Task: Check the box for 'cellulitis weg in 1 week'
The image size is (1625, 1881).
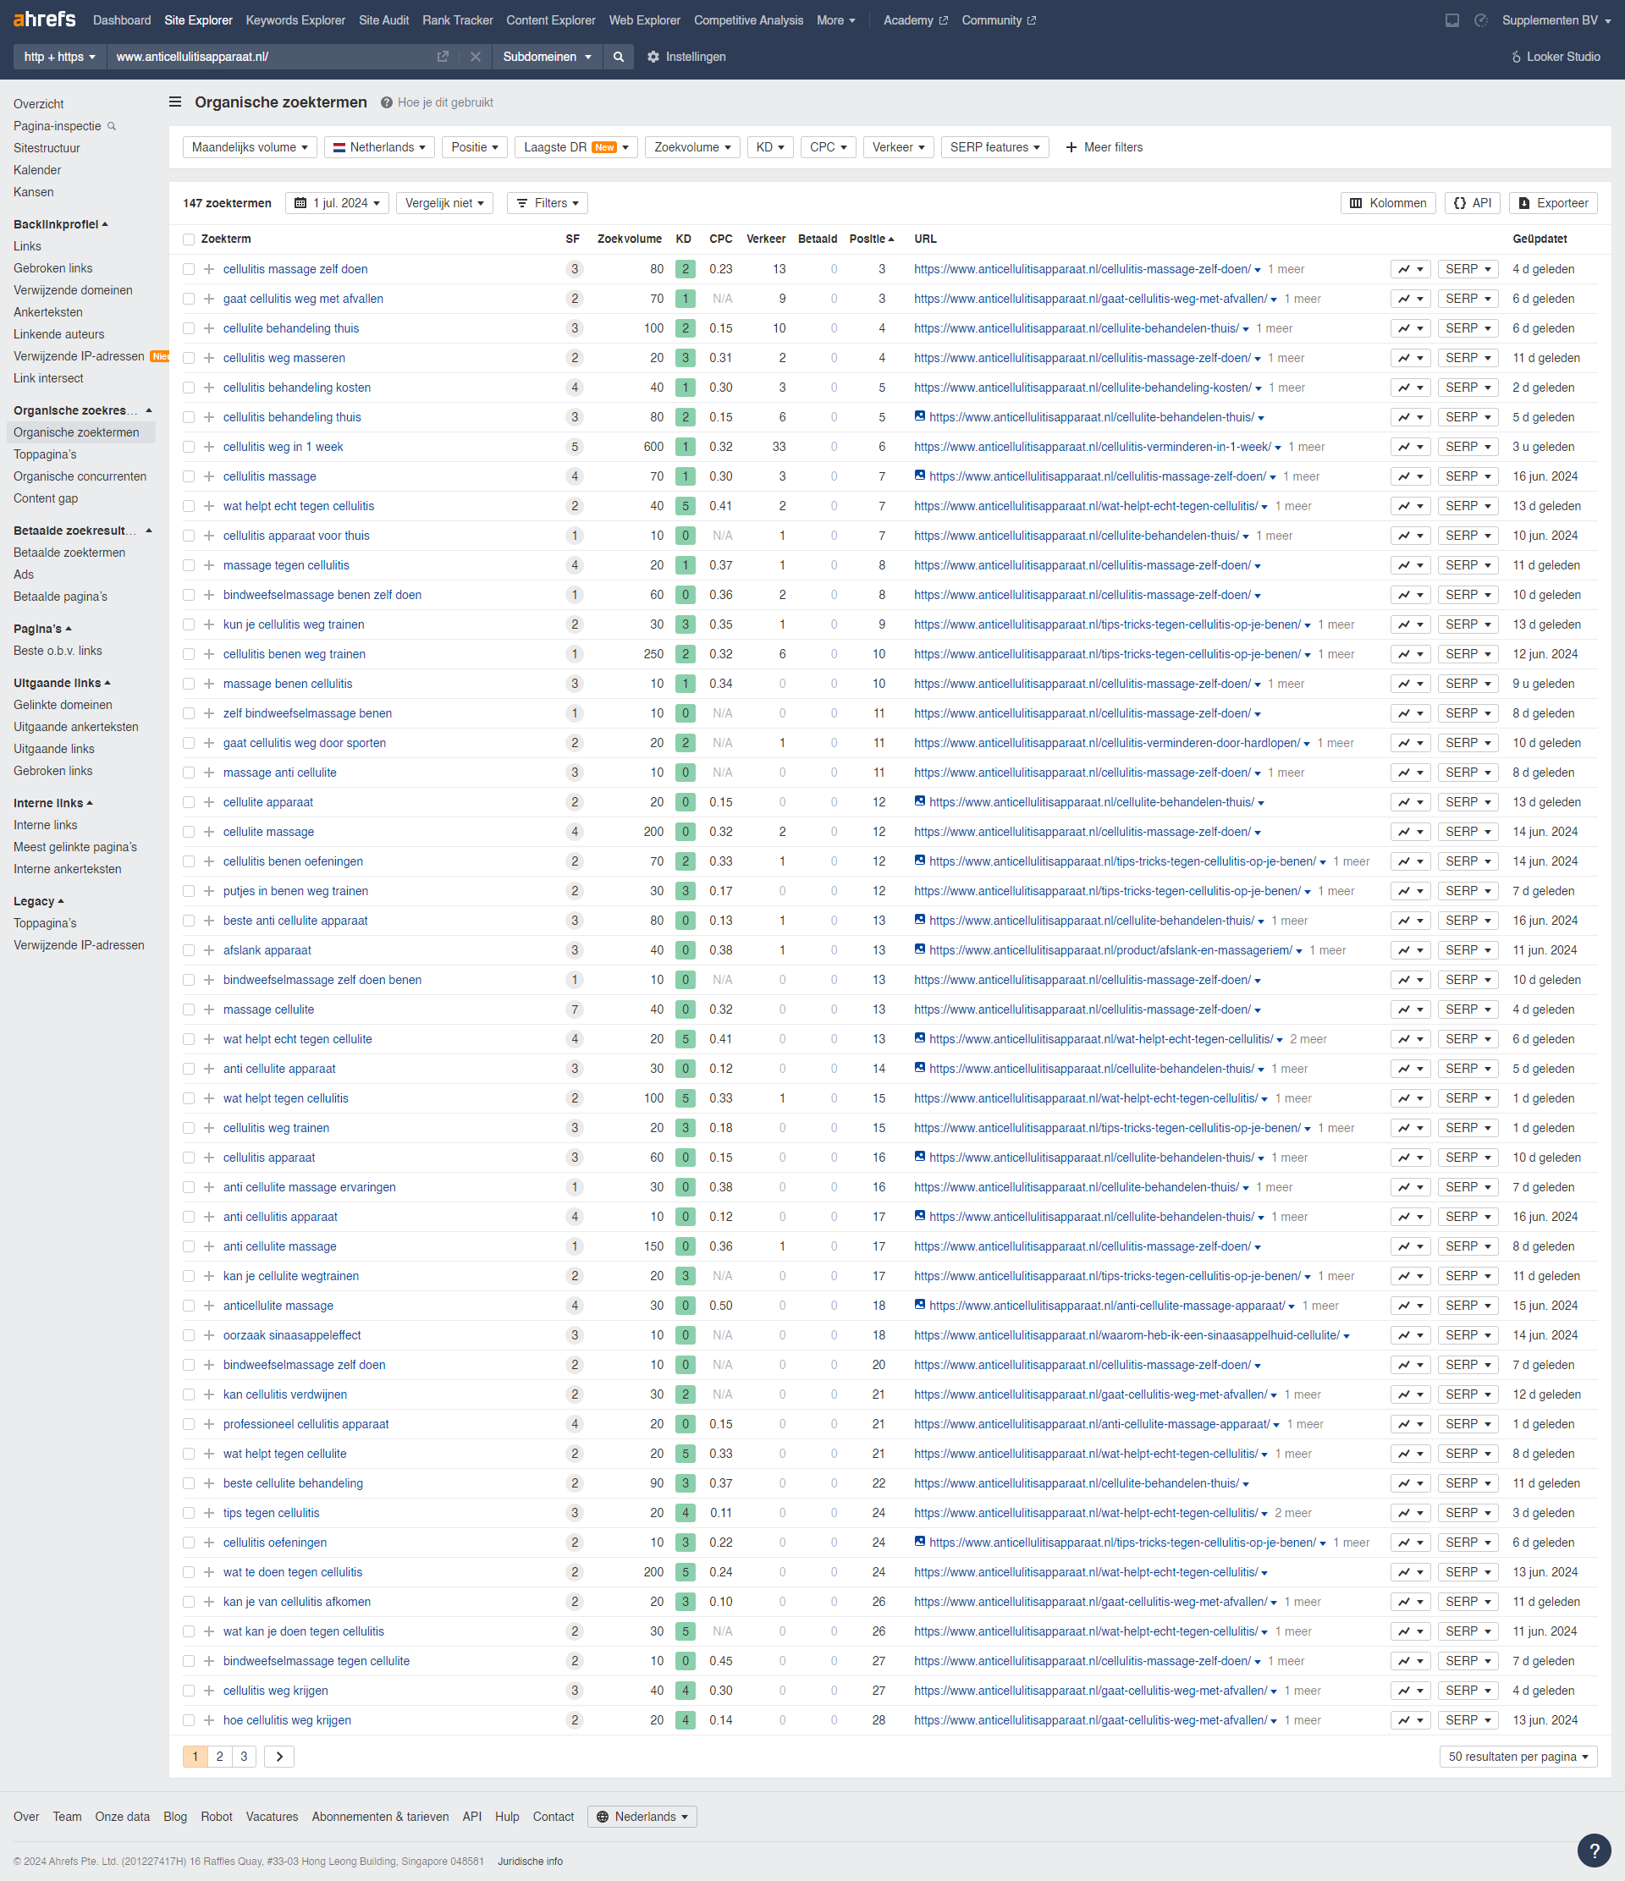Action: [189, 447]
